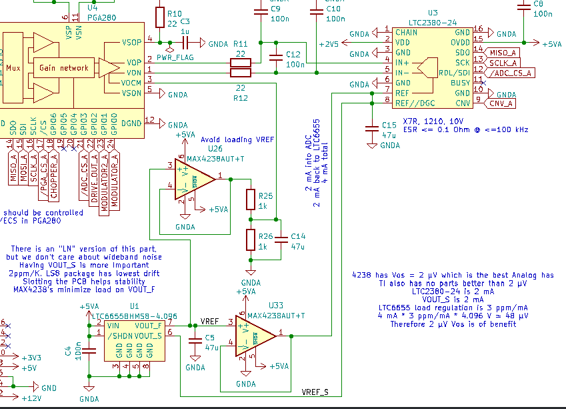566x409 pixels.
Task: Select the MOSI_A vertical label
Action: (x=23, y=168)
